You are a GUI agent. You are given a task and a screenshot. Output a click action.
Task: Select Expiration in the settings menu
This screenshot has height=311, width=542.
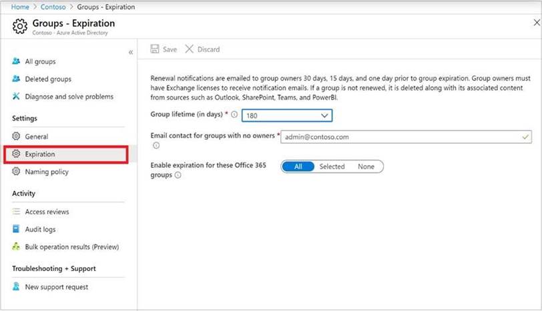40,154
